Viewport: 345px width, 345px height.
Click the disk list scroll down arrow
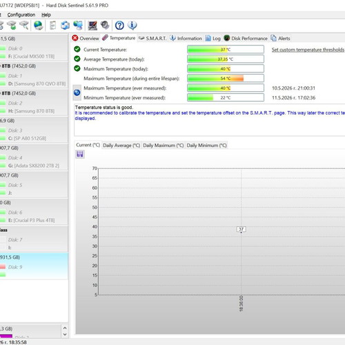[x=65, y=335]
